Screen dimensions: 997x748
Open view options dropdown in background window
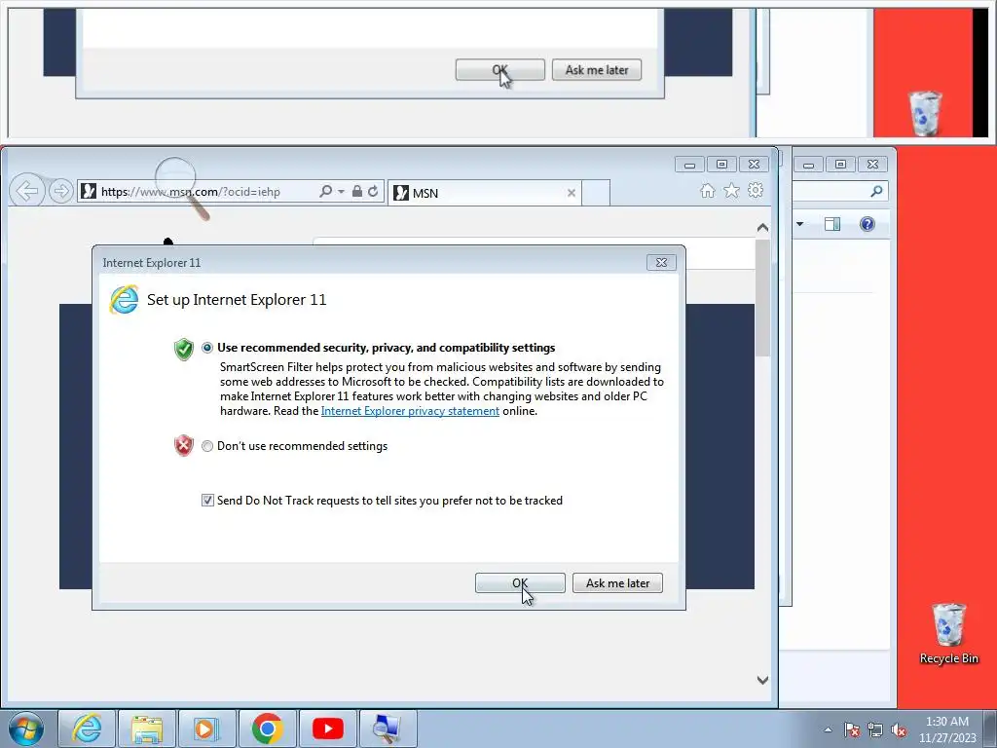click(800, 224)
